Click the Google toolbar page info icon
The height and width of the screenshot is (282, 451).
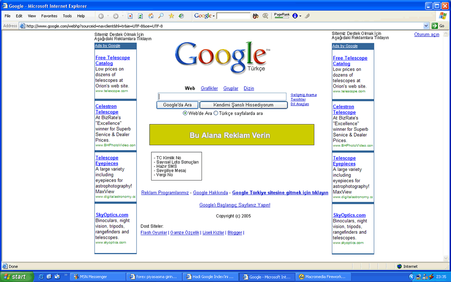tap(295, 16)
